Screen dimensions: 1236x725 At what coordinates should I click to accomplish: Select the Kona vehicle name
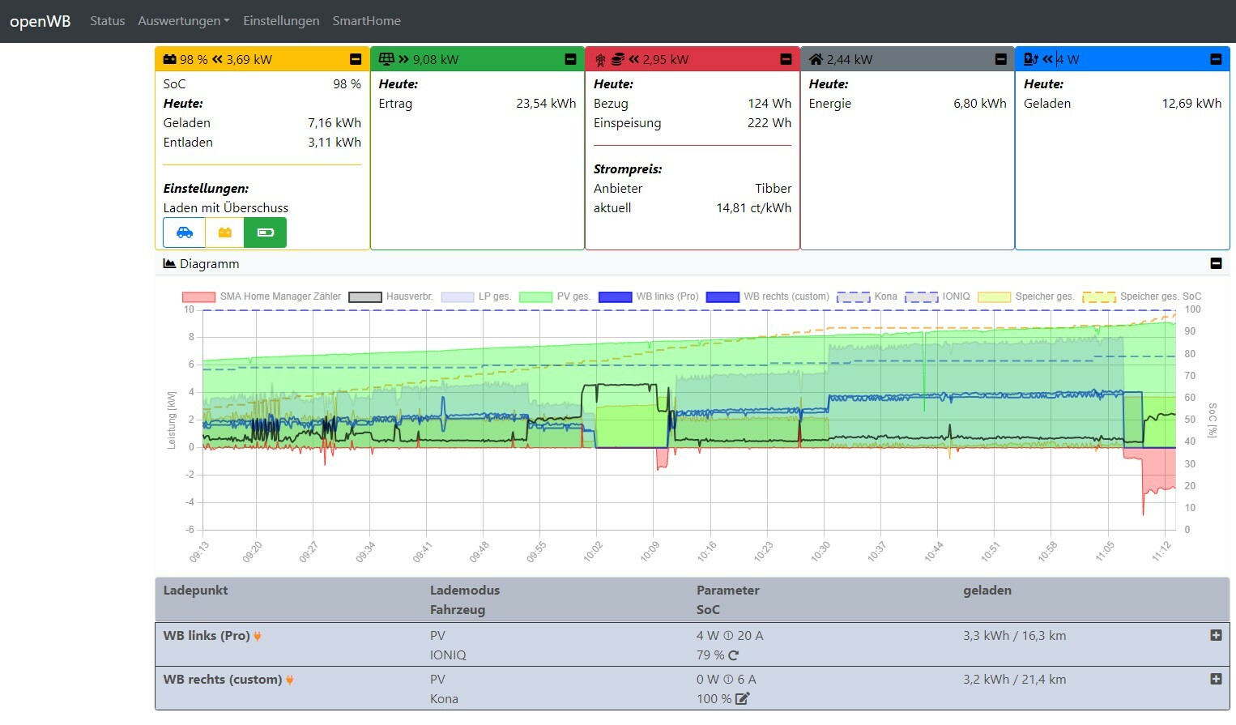point(444,699)
